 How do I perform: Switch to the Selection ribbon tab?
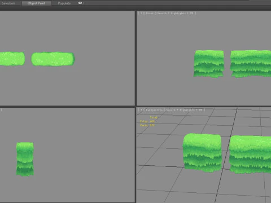point(8,3)
